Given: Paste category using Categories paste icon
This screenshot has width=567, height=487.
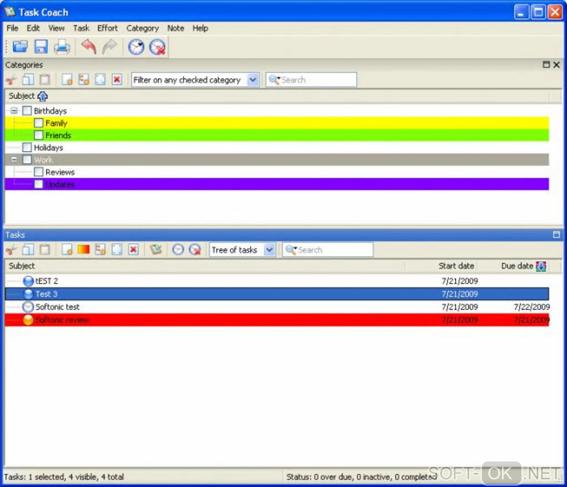Looking at the screenshot, I should point(45,80).
